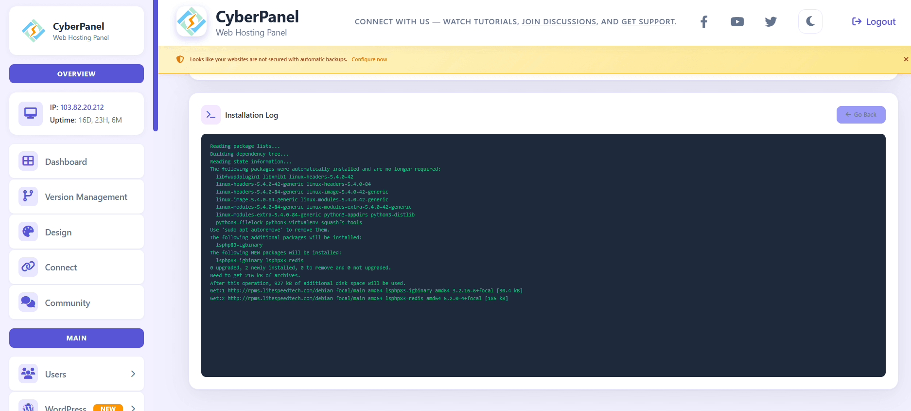Expand the Users menu chevron
Viewport: 911px width, 411px height.
pyautogui.click(x=133, y=374)
